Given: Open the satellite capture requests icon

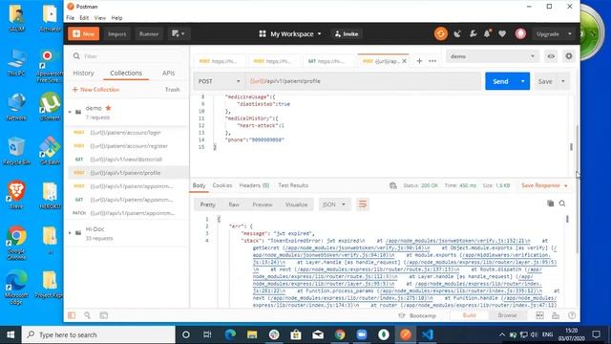Looking at the screenshot, I should point(457,34).
